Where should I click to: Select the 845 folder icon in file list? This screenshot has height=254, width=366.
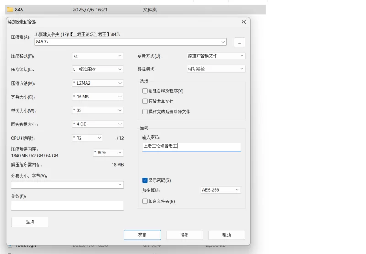(x=10, y=9)
